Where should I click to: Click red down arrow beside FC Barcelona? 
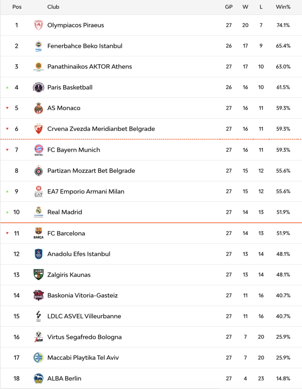click(x=7, y=233)
